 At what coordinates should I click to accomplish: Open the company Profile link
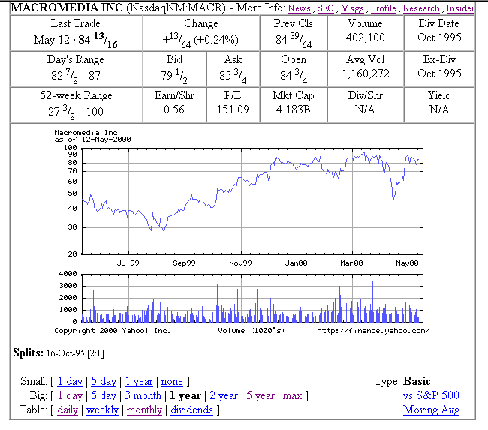[x=383, y=8]
